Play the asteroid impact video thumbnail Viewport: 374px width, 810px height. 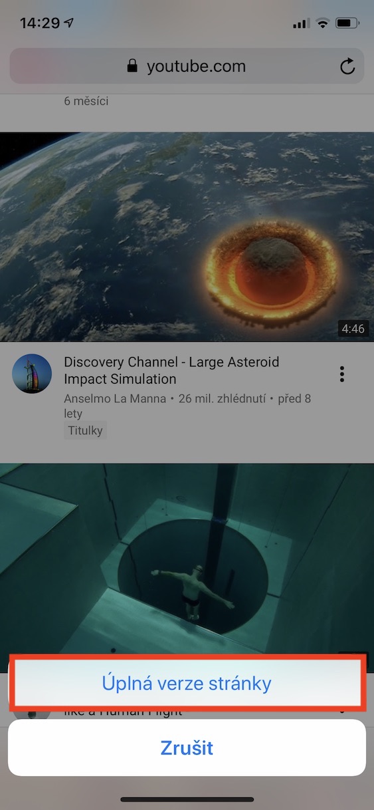[x=187, y=237]
